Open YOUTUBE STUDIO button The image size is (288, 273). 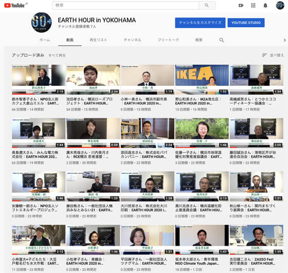tap(246, 23)
